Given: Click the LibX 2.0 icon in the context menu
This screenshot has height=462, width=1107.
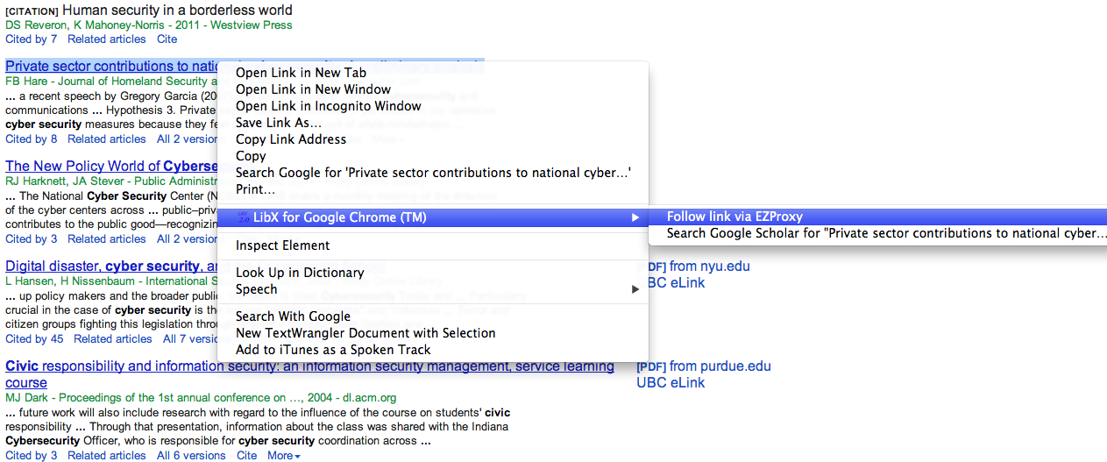Looking at the screenshot, I should (228, 217).
